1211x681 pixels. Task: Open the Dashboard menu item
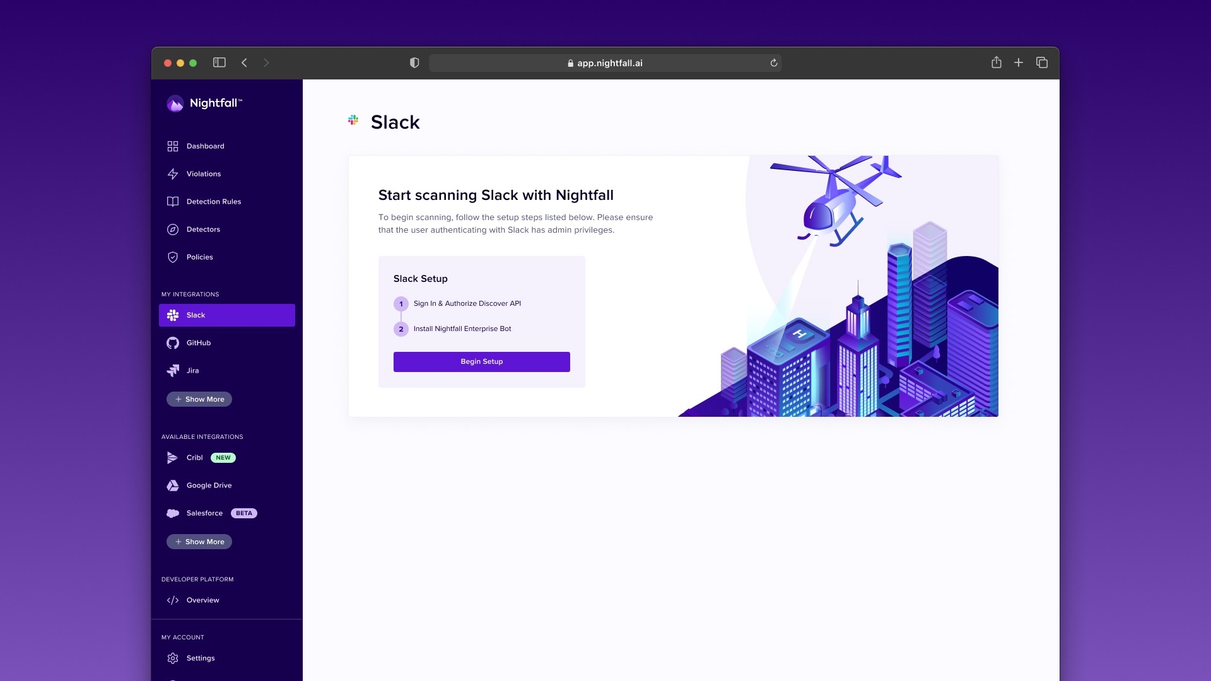coord(227,146)
